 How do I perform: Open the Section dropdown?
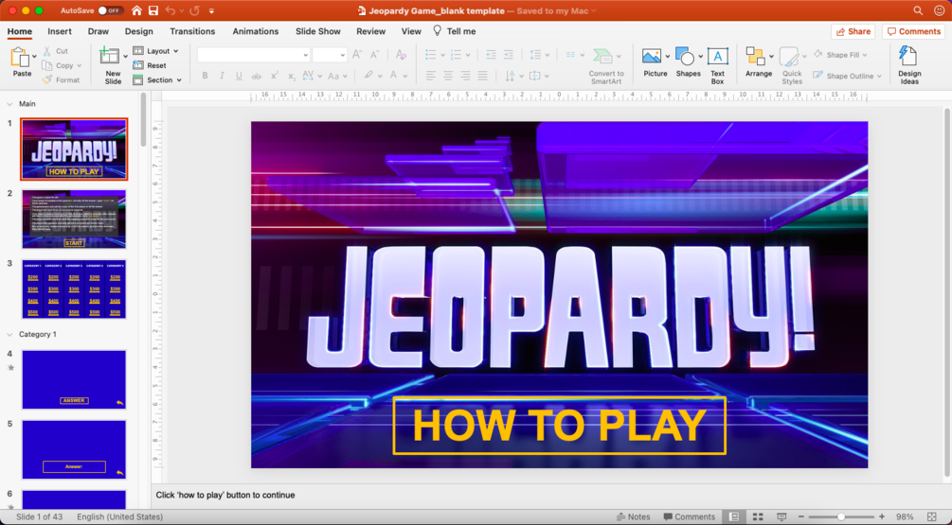157,80
